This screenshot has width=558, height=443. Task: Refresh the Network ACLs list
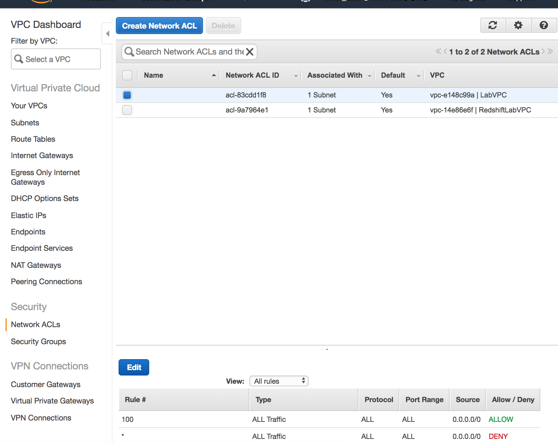tap(493, 25)
